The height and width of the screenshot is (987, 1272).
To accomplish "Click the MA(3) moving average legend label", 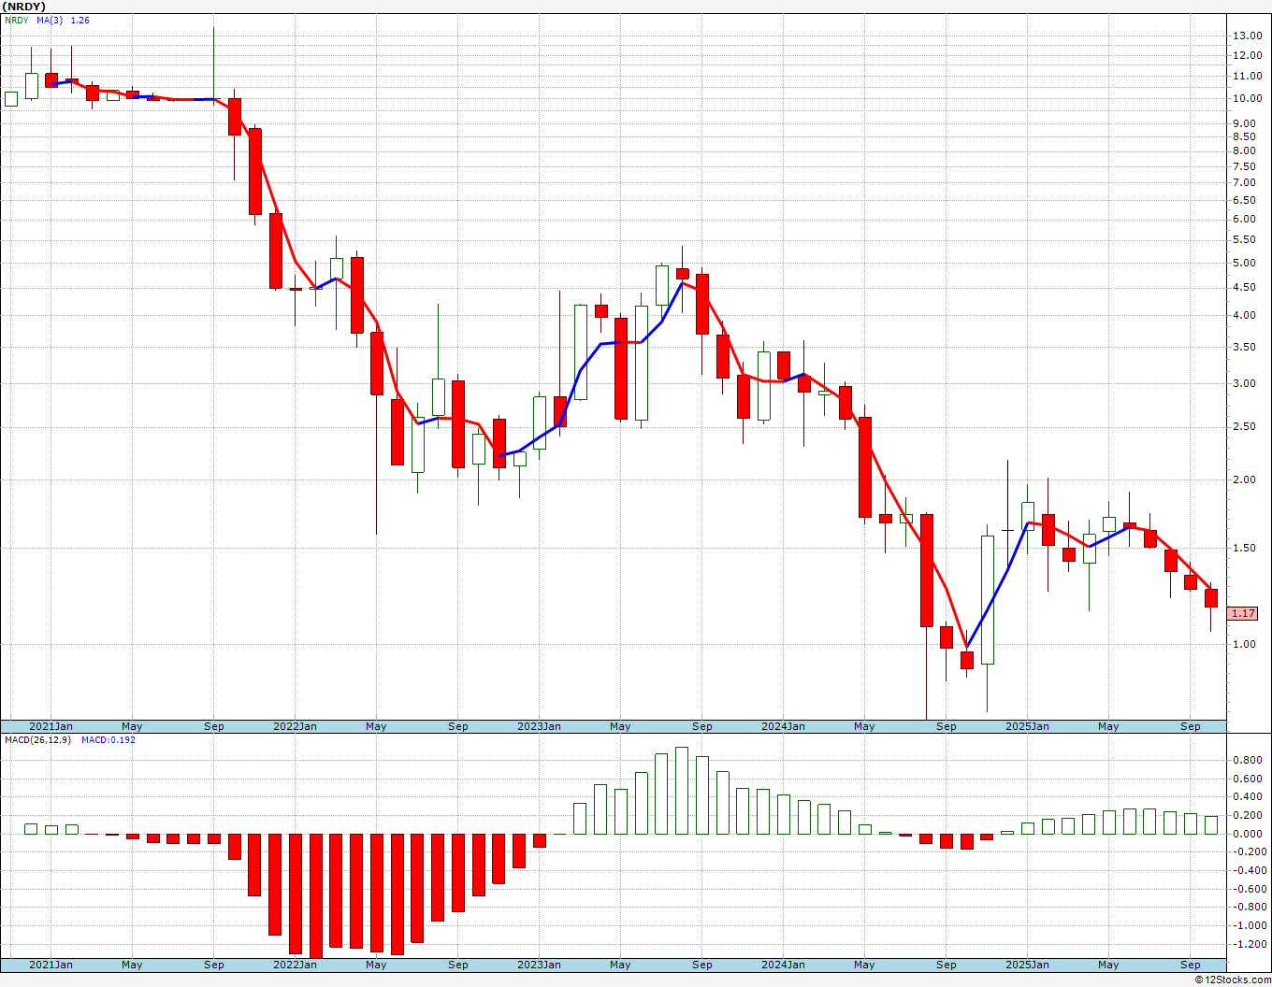I will point(50,20).
